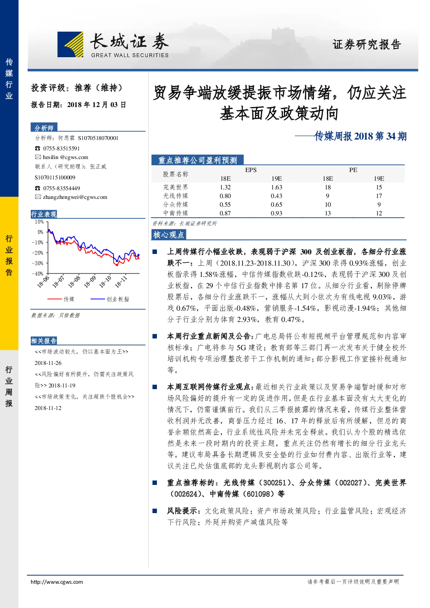Click the 完美世界 table row name

[x=176, y=187]
